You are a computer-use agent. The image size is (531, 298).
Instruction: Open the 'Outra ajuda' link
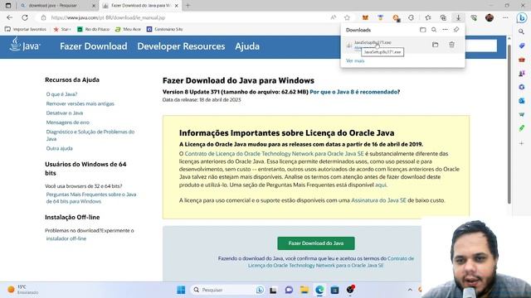point(59,148)
